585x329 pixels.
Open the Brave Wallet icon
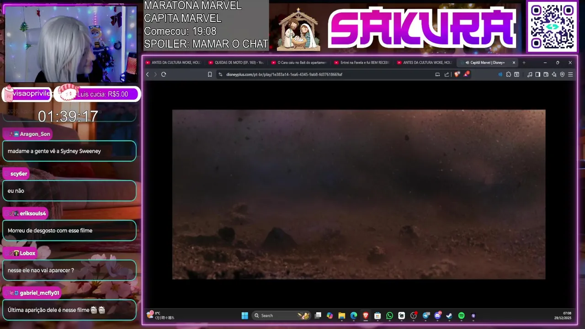[x=546, y=74]
